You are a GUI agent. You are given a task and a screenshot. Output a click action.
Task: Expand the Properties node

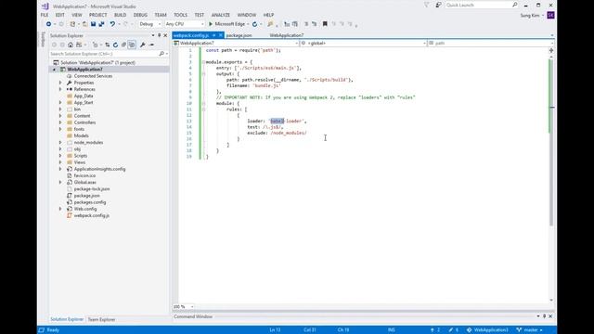point(60,83)
